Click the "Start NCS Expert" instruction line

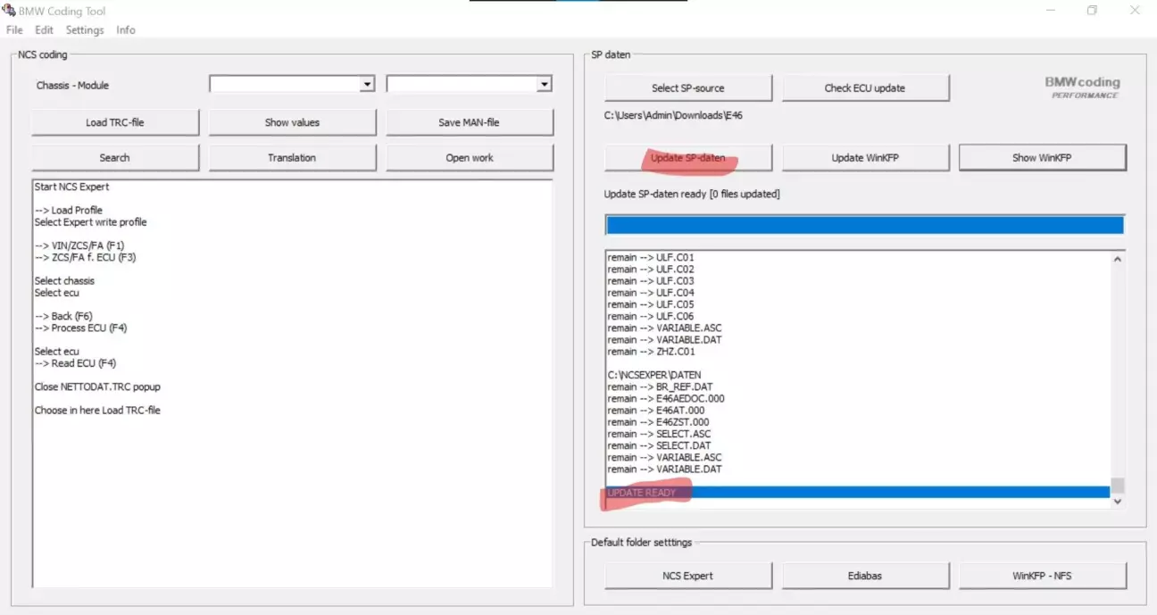point(71,187)
